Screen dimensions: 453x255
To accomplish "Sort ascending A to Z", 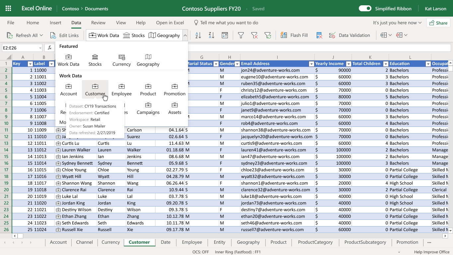I will [198, 35].
